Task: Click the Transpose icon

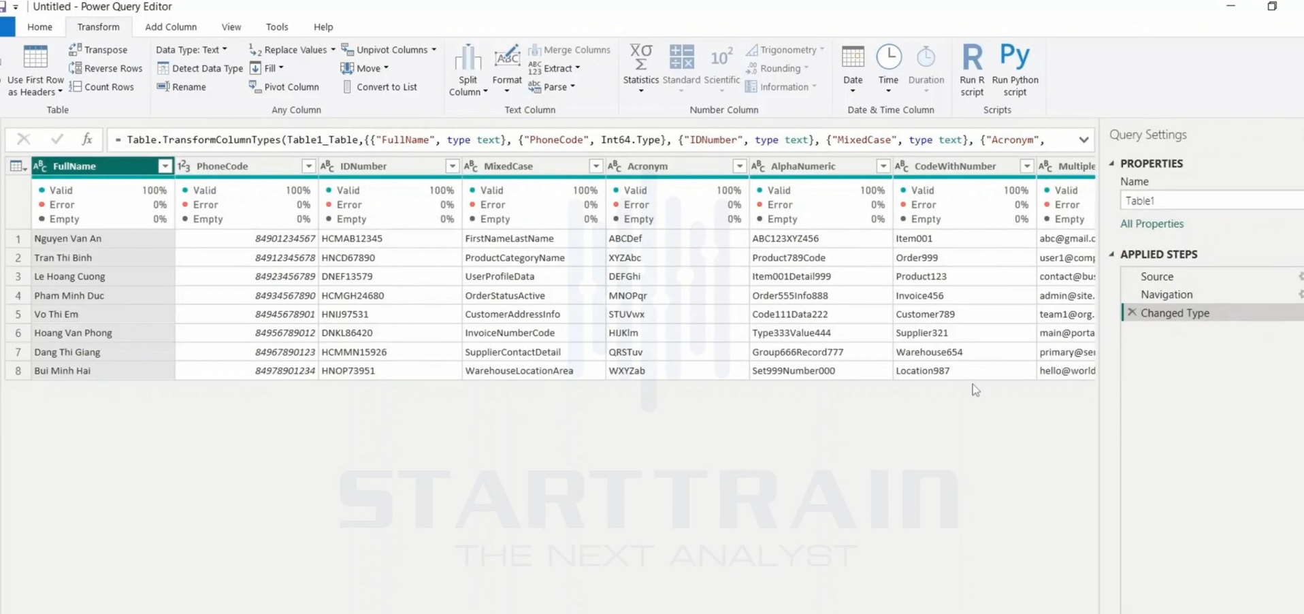Action: [x=75, y=50]
